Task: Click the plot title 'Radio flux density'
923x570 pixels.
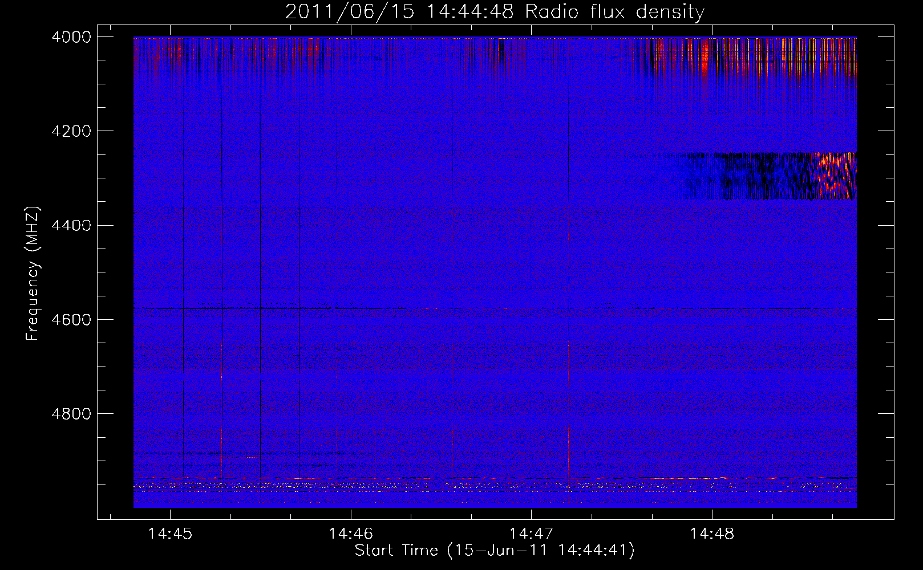Action: coord(614,11)
